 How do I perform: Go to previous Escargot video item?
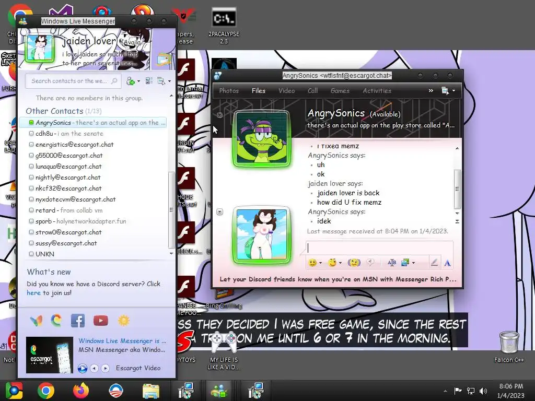tap(95, 368)
